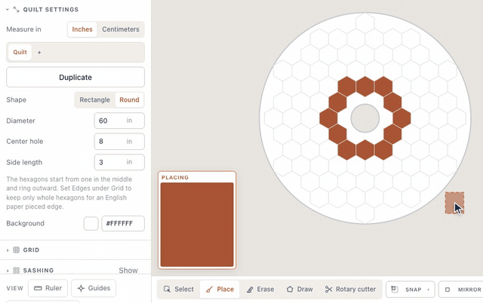
Task: Click the Rotary cutter scissors icon
Action: 329,289
